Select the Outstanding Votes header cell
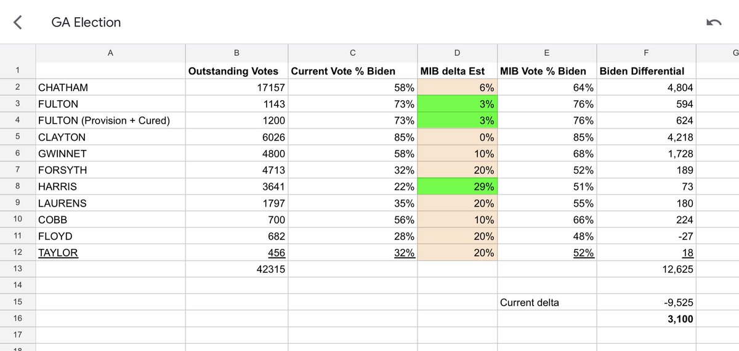739x351 pixels. [x=237, y=71]
